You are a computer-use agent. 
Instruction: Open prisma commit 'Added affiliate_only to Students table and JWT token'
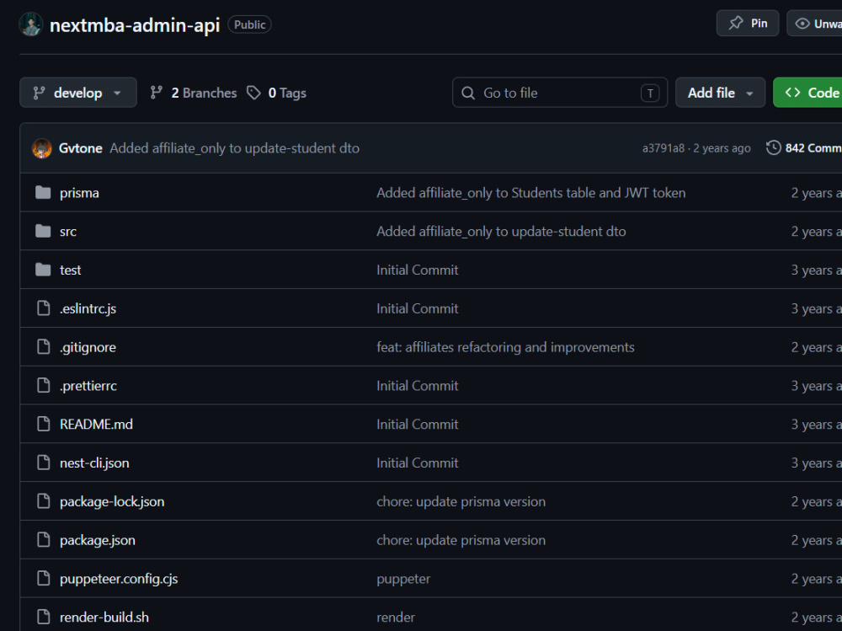[x=531, y=193]
